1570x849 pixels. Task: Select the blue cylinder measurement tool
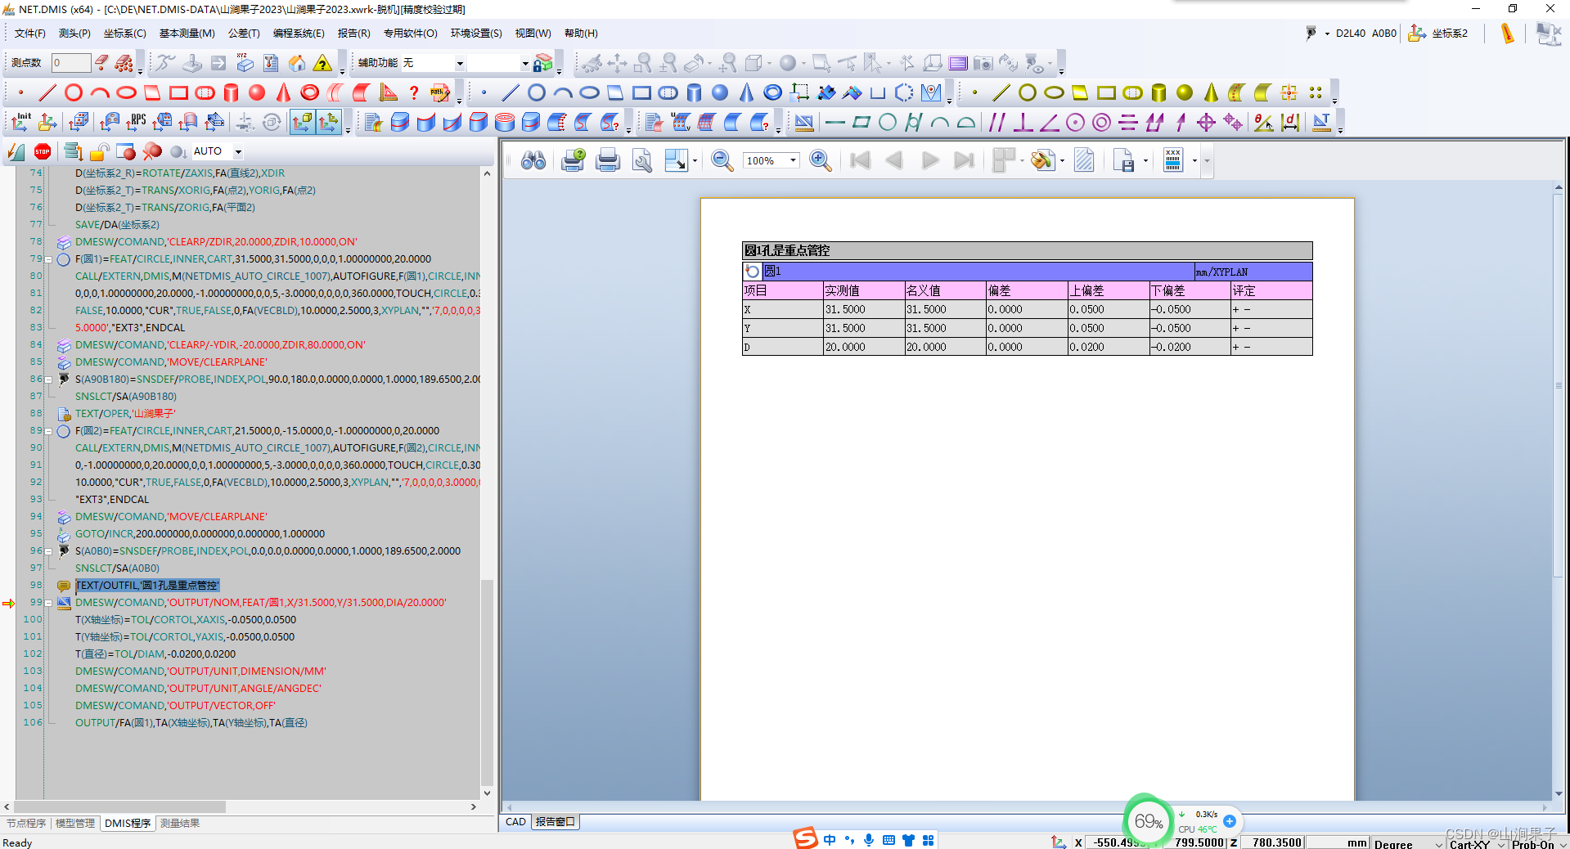(x=694, y=92)
